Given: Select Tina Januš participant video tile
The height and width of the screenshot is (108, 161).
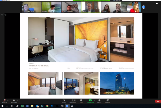Looking at the screenshot, I should click(32, 7).
